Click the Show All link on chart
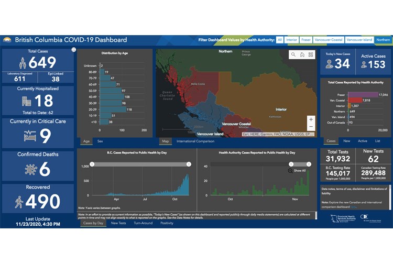393x264 pixels. coord(300,171)
